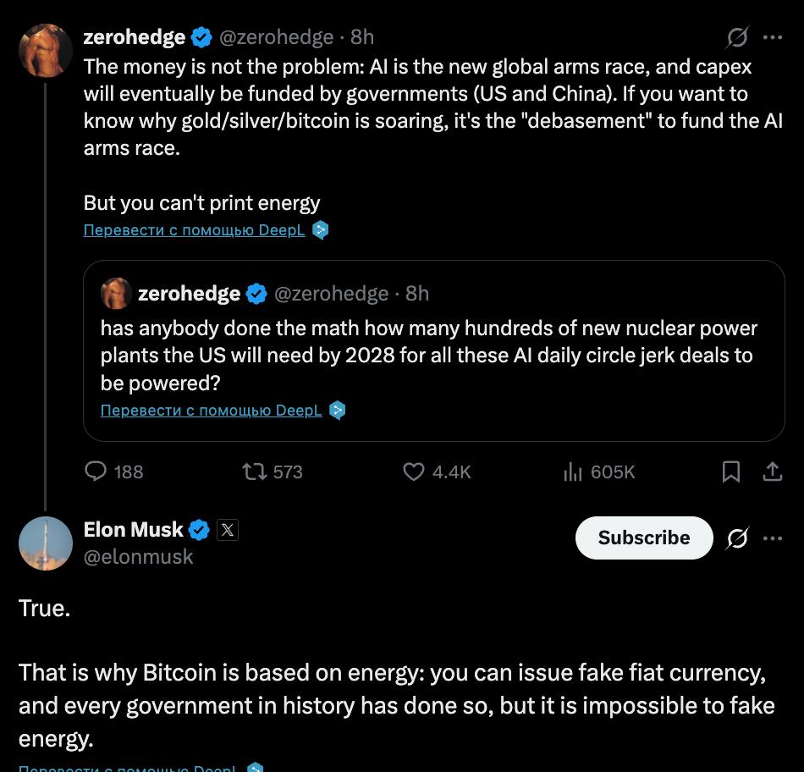Click the Elon Musk display name

pyautogui.click(x=133, y=530)
